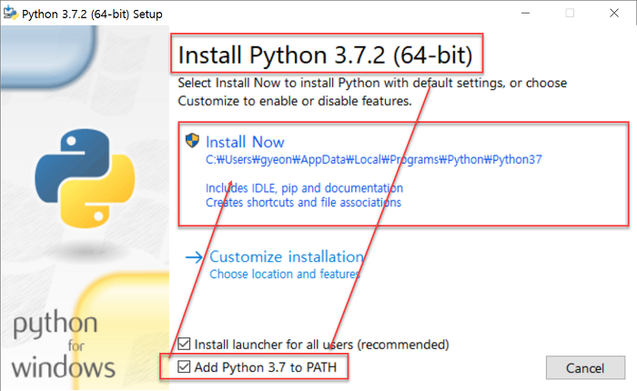The image size is (637, 391).
Task: Uncheck Add Python 3.7 to PATH
Action: [184, 366]
